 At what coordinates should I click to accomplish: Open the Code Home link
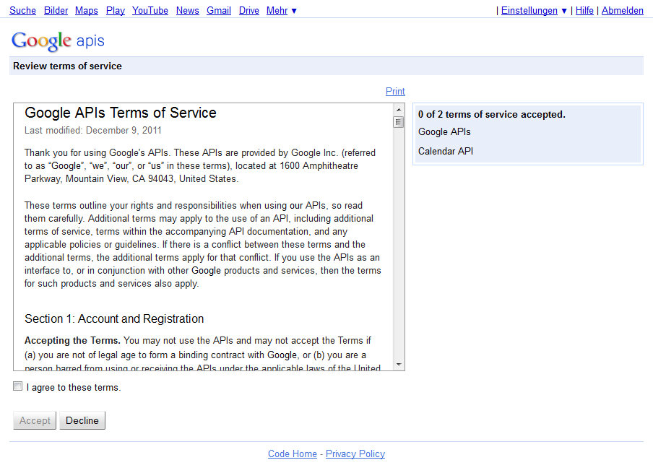[292, 454]
